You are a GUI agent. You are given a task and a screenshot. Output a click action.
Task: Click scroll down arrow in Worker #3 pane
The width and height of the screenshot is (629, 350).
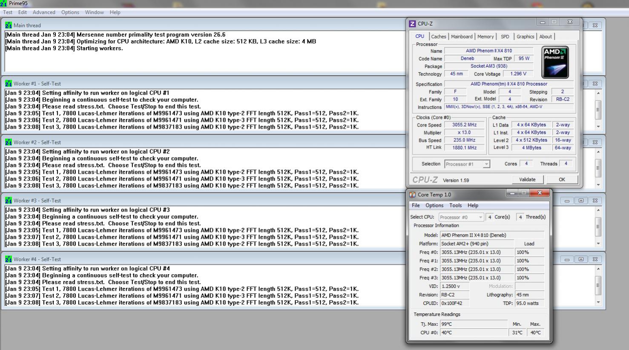598,244
